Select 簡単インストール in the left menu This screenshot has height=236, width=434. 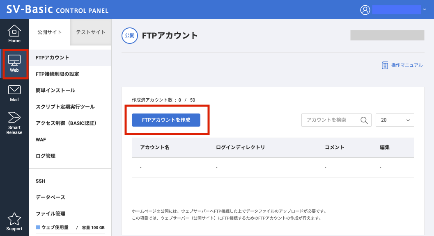pos(54,91)
